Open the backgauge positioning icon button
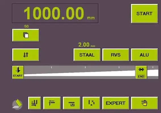 coord(52,103)
